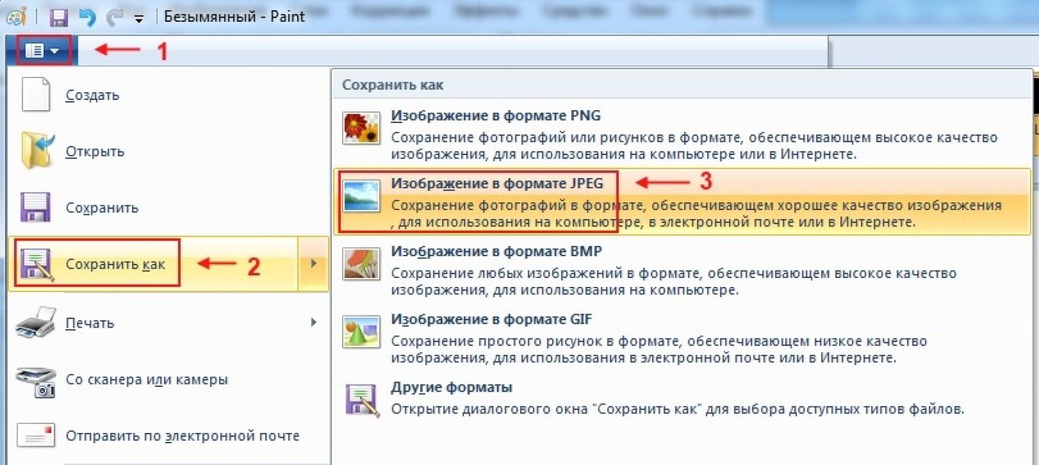Click the Redo arrow in title bar
The width and height of the screenshot is (1039, 465).
click(x=114, y=18)
